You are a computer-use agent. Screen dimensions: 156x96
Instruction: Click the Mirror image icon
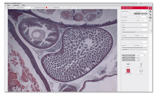[128, 64]
